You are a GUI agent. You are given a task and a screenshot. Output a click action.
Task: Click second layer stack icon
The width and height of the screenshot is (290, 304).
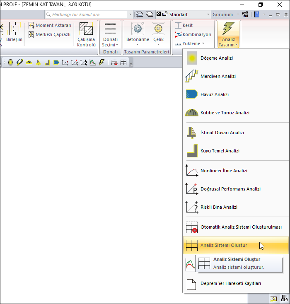pos(150,14)
